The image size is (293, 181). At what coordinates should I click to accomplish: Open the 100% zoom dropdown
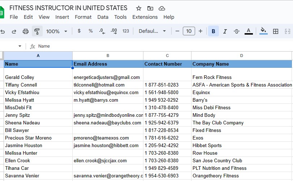click(56, 31)
